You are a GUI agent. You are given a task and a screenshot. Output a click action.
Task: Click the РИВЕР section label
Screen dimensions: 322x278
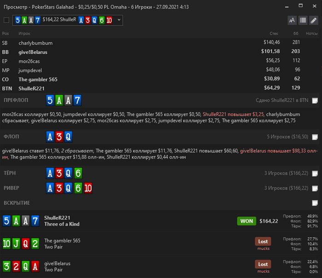[x=11, y=188]
